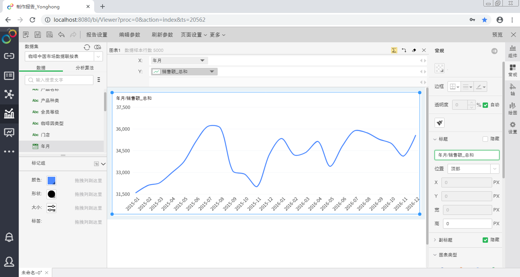The width and height of the screenshot is (520, 277).
Task: Click the 预览 preview button
Action: click(x=498, y=35)
